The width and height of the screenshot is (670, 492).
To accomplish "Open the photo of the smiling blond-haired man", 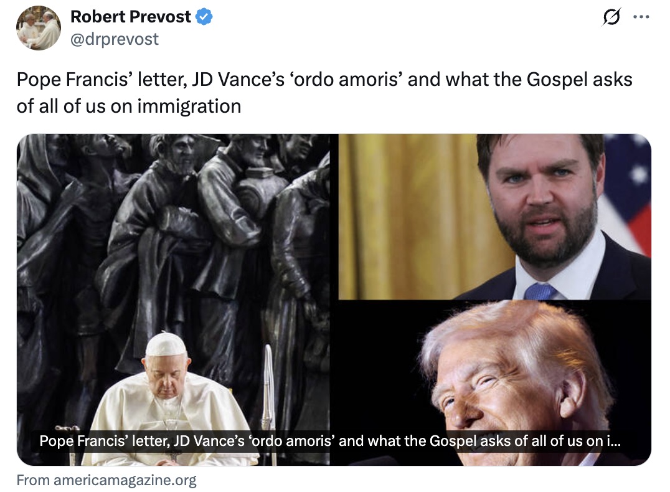I will (495, 383).
